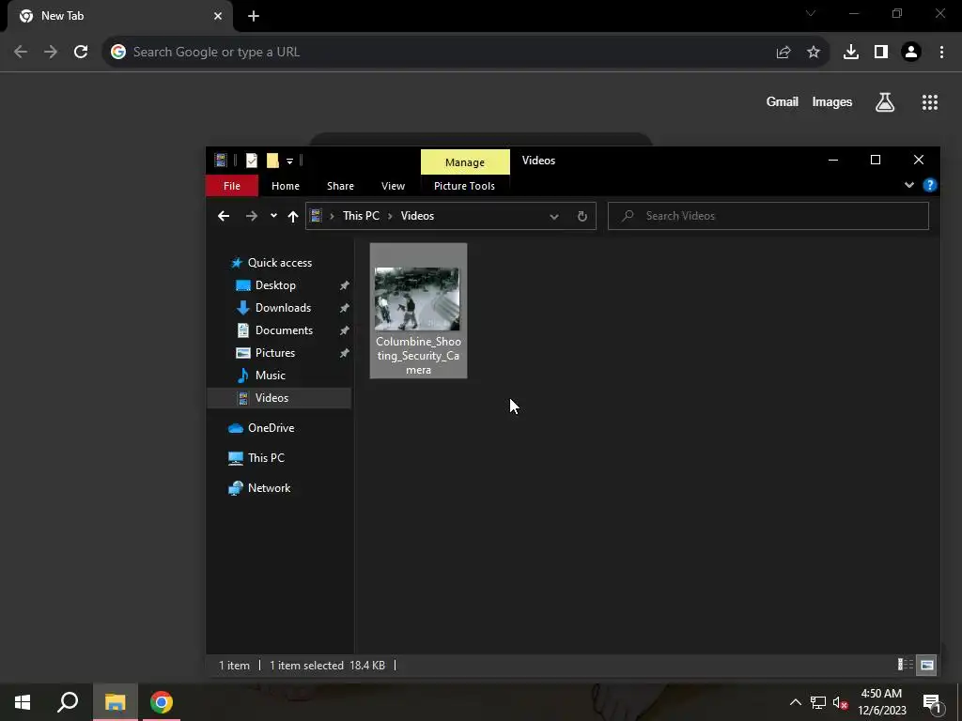Go back in File Explorer
Viewport: 962px width, 721px height.
pos(224,216)
